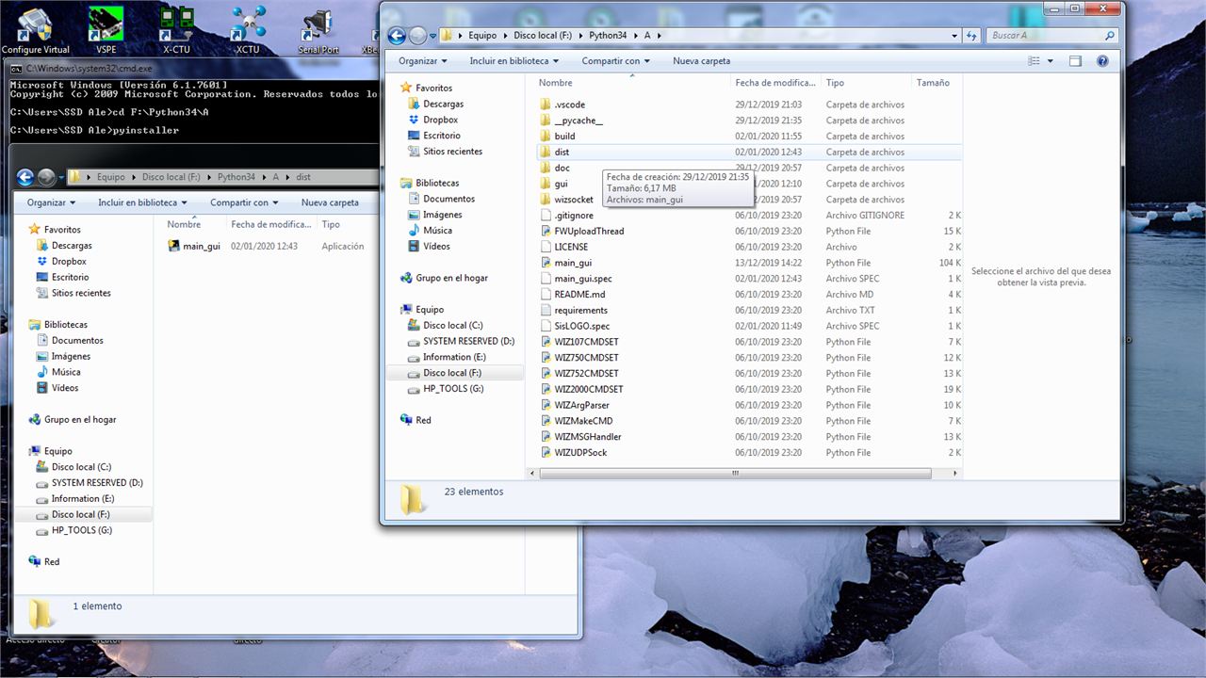The height and width of the screenshot is (678, 1206).
Task: Select the XCTU desktop icon with blue nodes
Action: 248,29
